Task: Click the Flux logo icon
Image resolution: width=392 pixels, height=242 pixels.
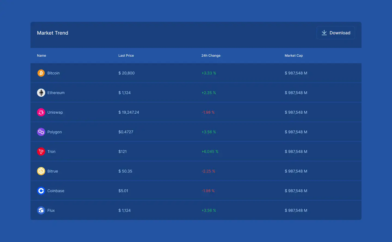Action: 41,210
